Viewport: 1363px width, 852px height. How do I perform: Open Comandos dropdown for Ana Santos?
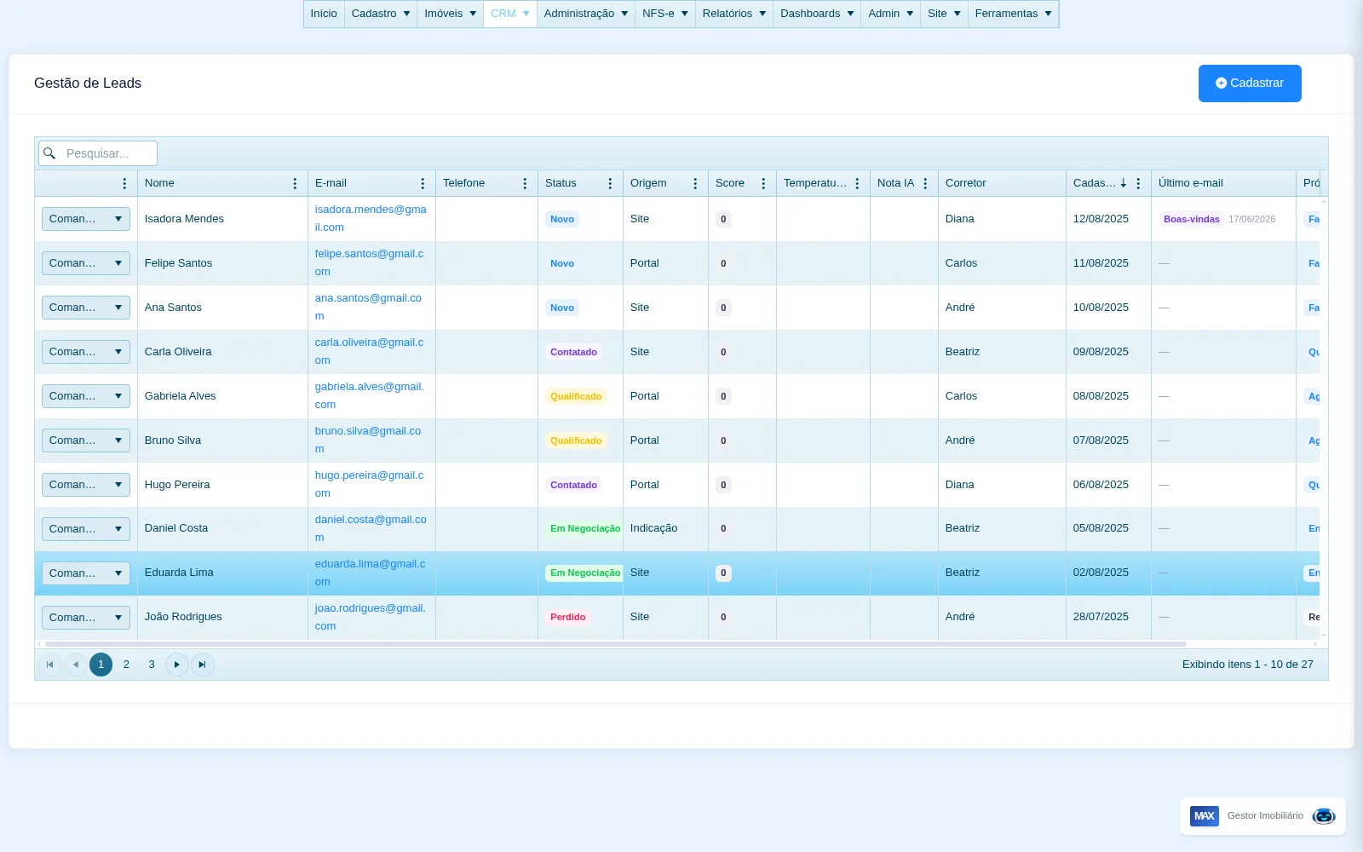[86, 308]
